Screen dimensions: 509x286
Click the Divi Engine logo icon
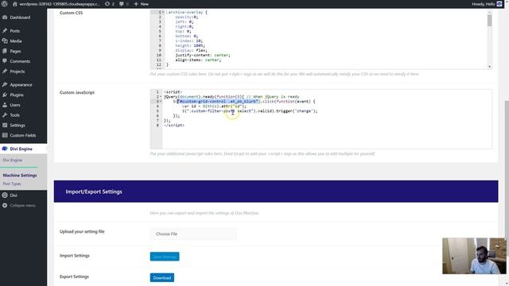pyautogui.click(x=5, y=149)
